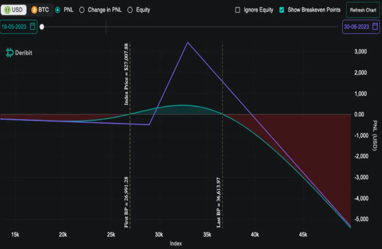Viewport: 382px width, 249px height.
Task: Click the PNL (USD) axis title
Action: [375, 135]
